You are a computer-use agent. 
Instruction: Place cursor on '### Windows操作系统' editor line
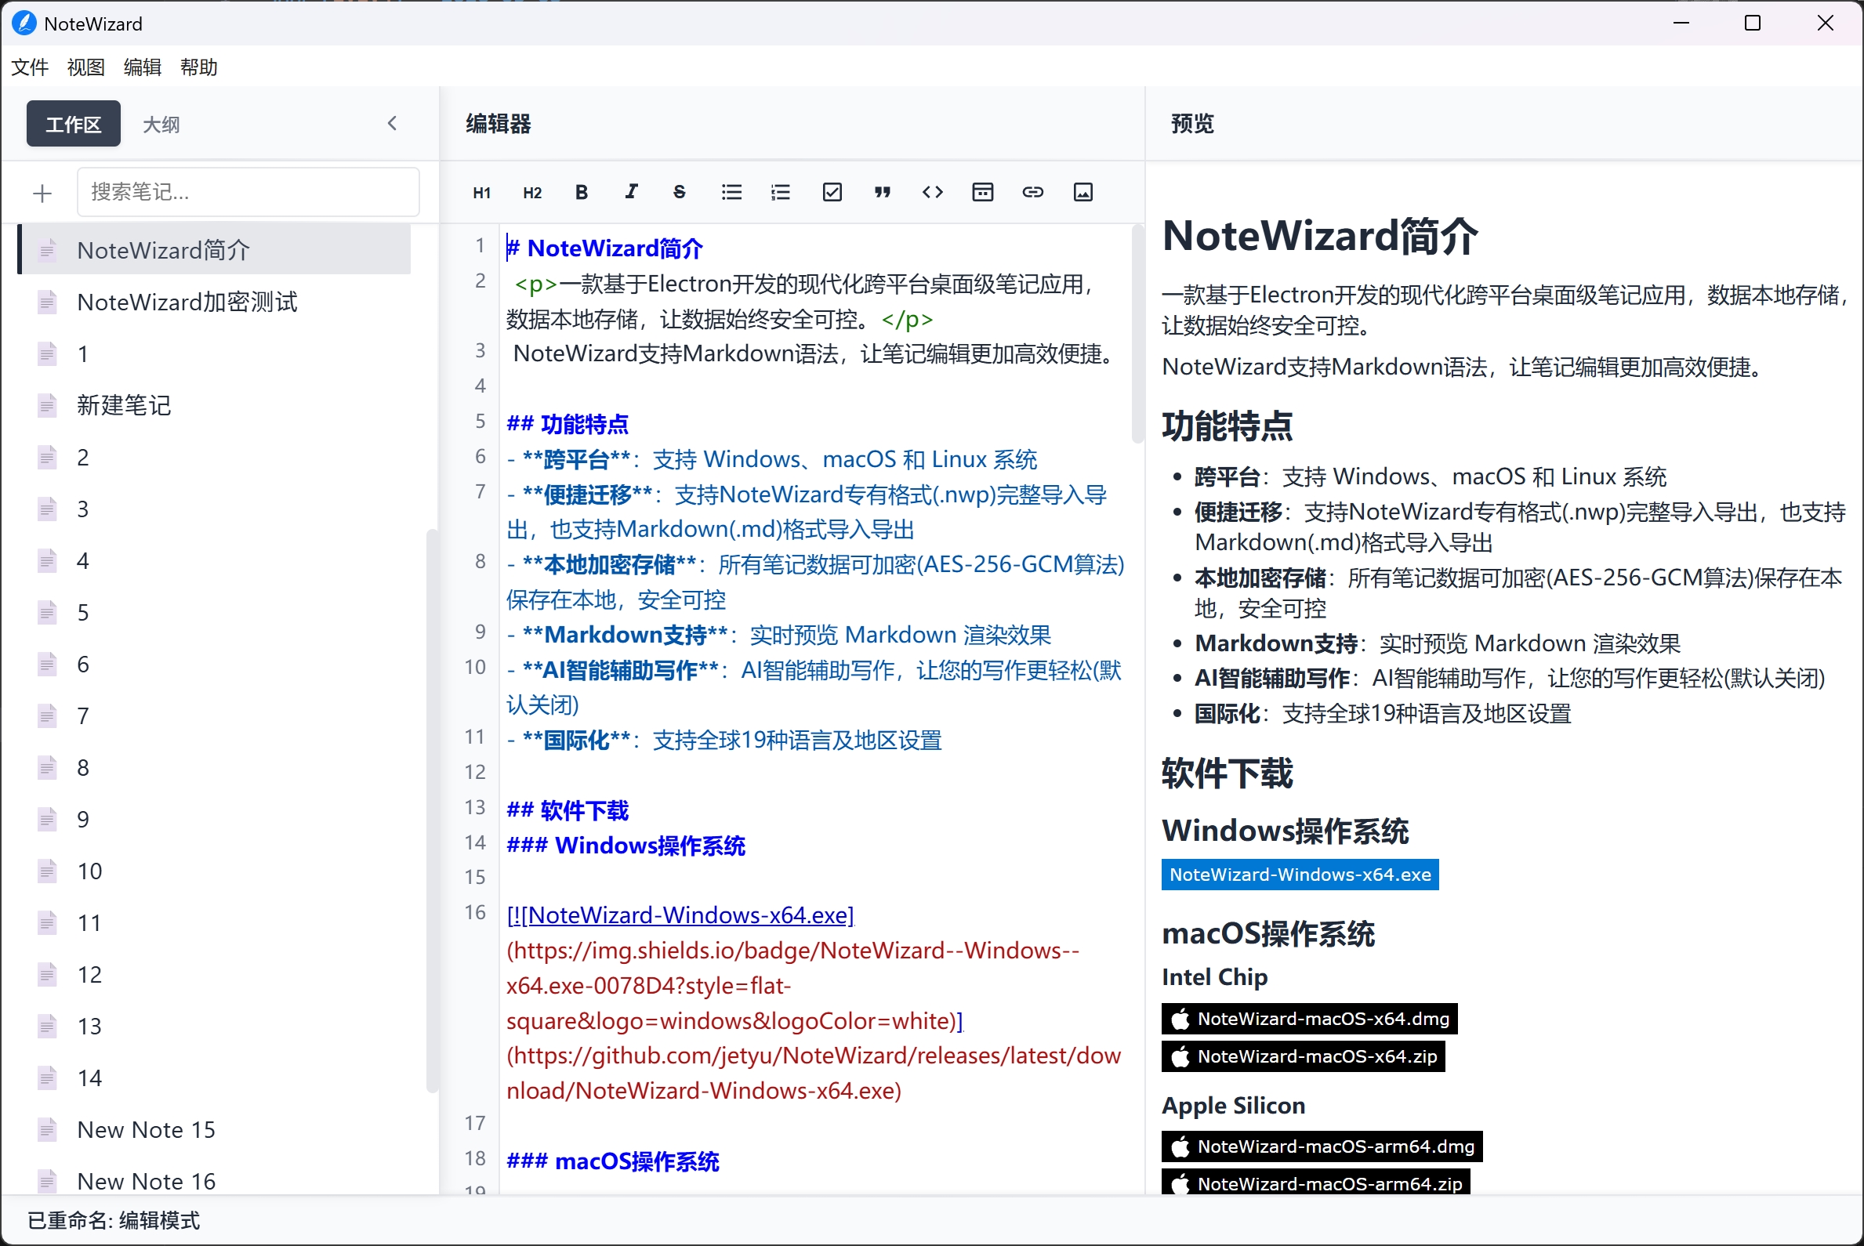coord(626,846)
